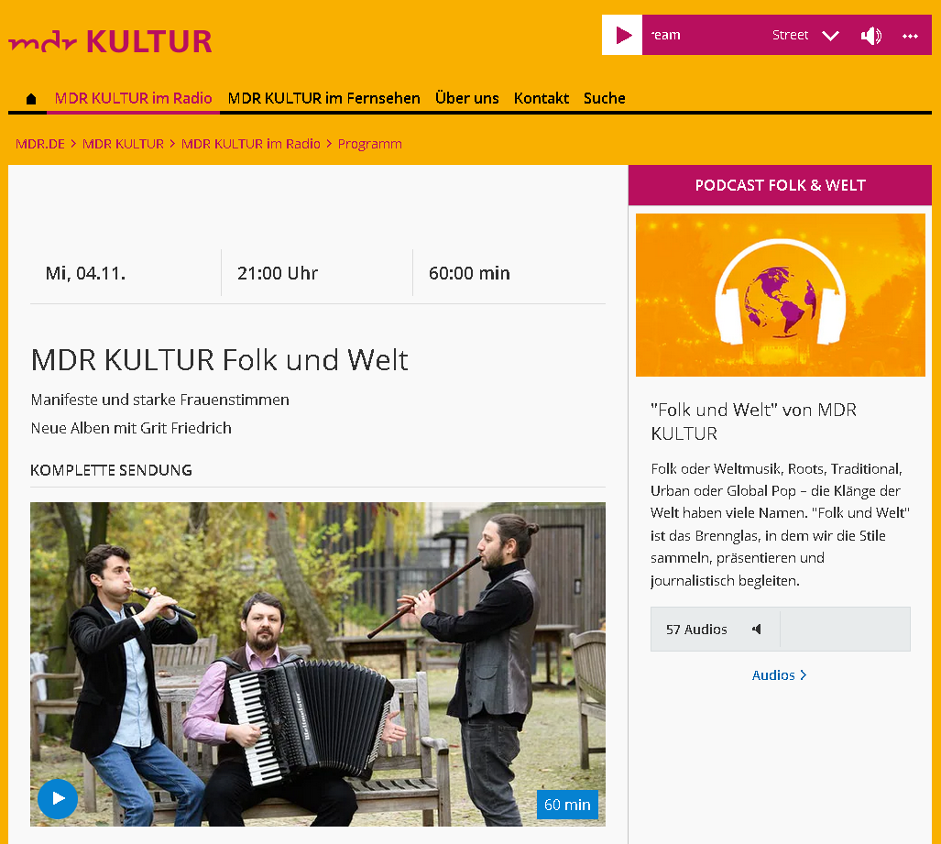Open the Über uns menu item

(467, 98)
